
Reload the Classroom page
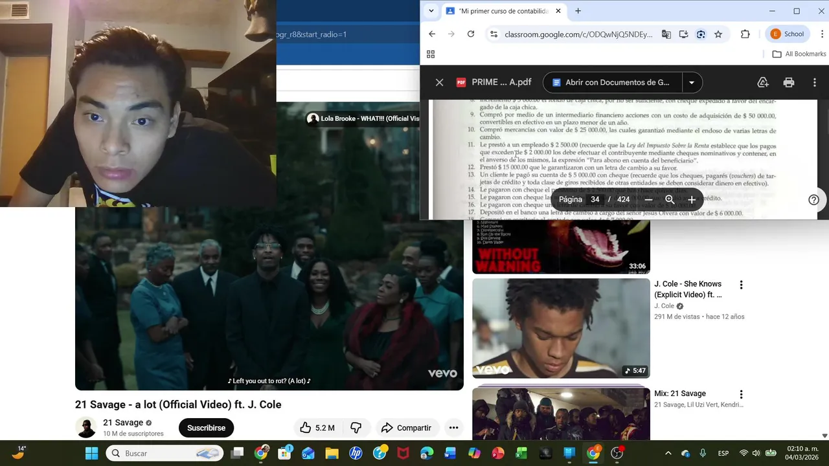(471, 34)
